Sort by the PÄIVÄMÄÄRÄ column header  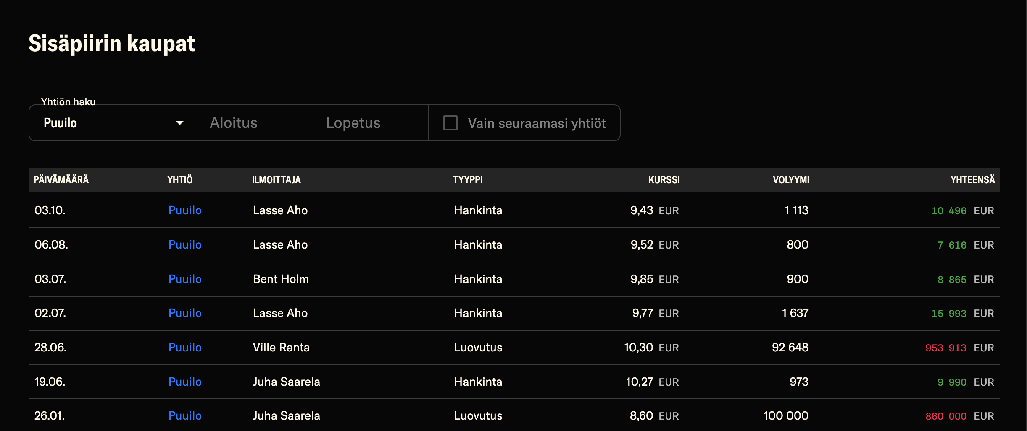61,180
